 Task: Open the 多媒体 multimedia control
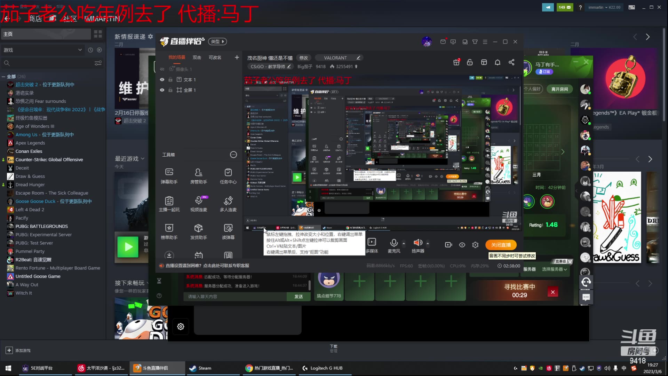coord(372,245)
